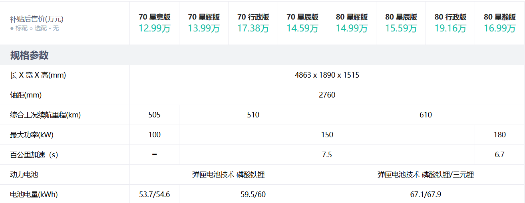
Task: Click the 标配 选配 无 legend text
Action: tap(34, 28)
